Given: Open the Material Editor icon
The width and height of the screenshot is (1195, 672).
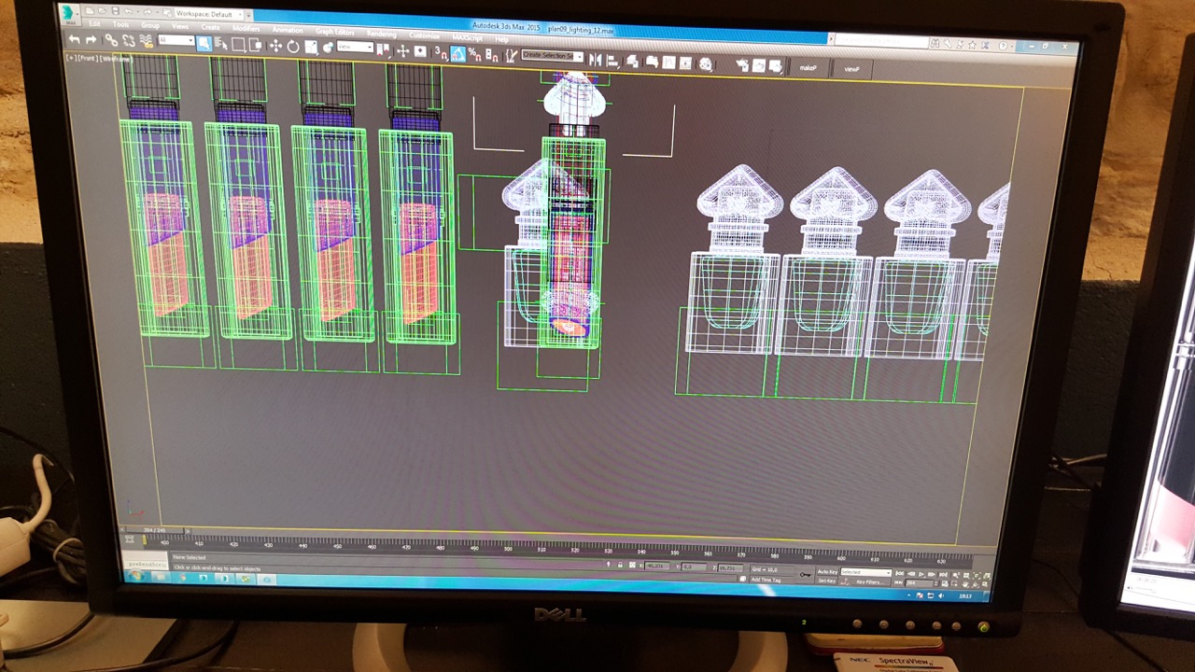Looking at the screenshot, I should coord(706,63).
